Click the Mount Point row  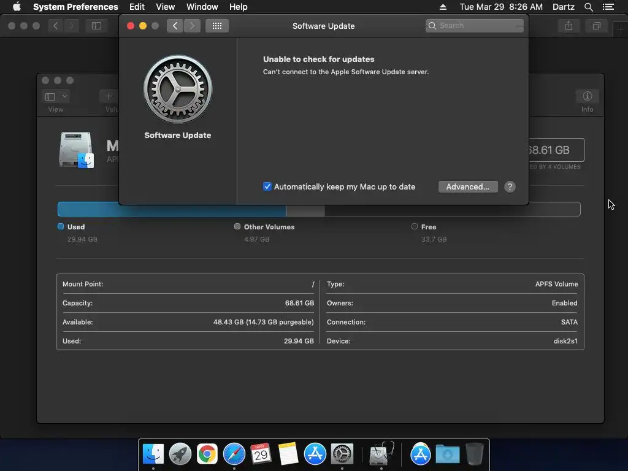[x=188, y=284]
